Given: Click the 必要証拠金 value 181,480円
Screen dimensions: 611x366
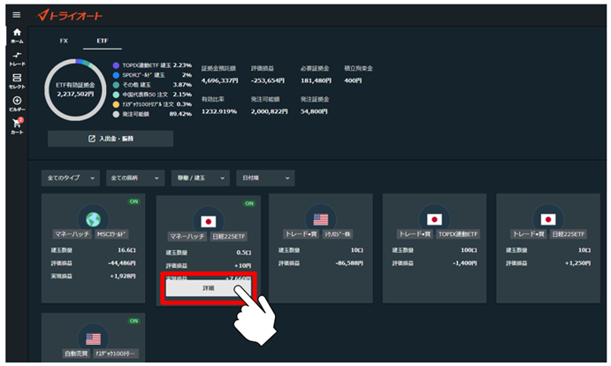Looking at the screenshot, I should [x=316, y=80].
